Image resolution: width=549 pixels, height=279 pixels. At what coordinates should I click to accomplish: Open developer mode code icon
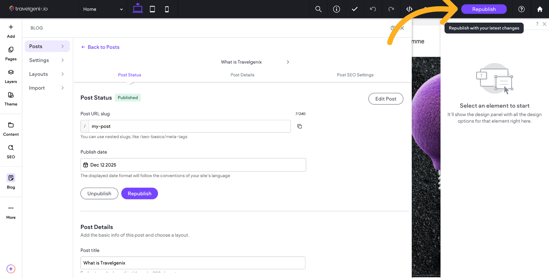click(x=409, y=9)
